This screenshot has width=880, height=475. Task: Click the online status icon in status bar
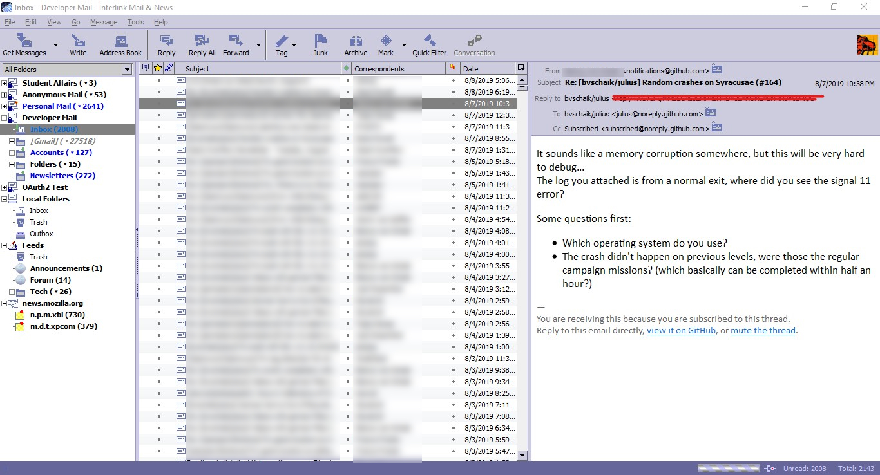tap(770, 468)
